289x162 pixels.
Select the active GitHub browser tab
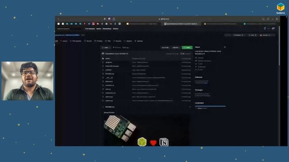point(181,24)
